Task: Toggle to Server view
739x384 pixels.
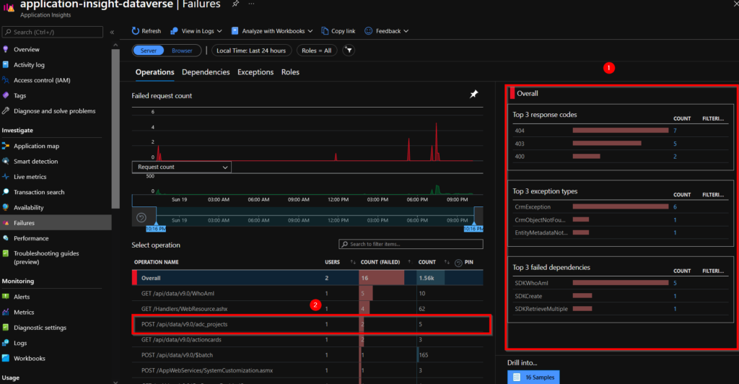Action: tap(149, 51)
